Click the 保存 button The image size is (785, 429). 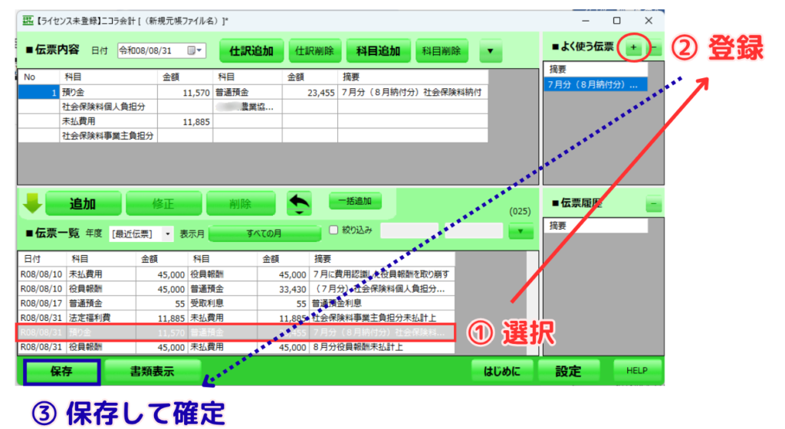pos(61,372)
